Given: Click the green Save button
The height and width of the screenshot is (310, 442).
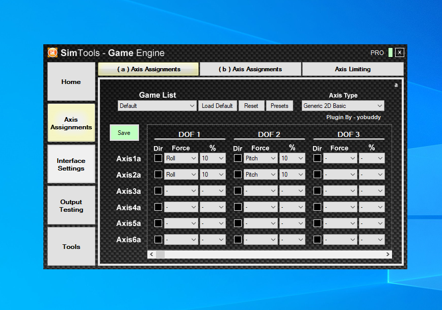Looking at the screenshot, I should tap(124, 133).
